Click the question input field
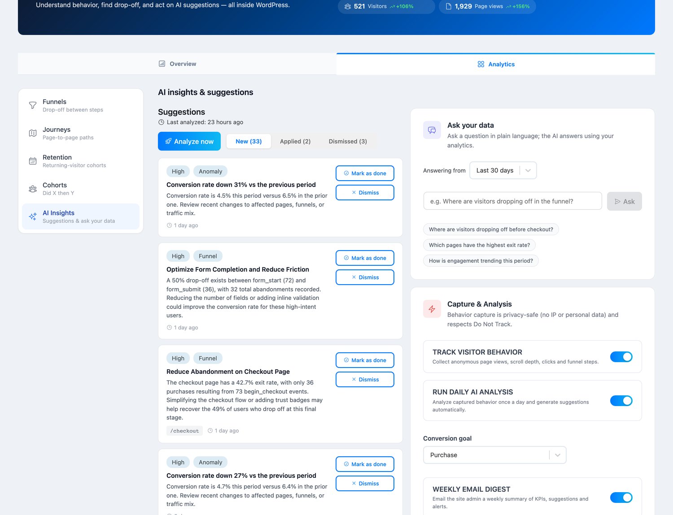The image size is (673, 515). 512,201
